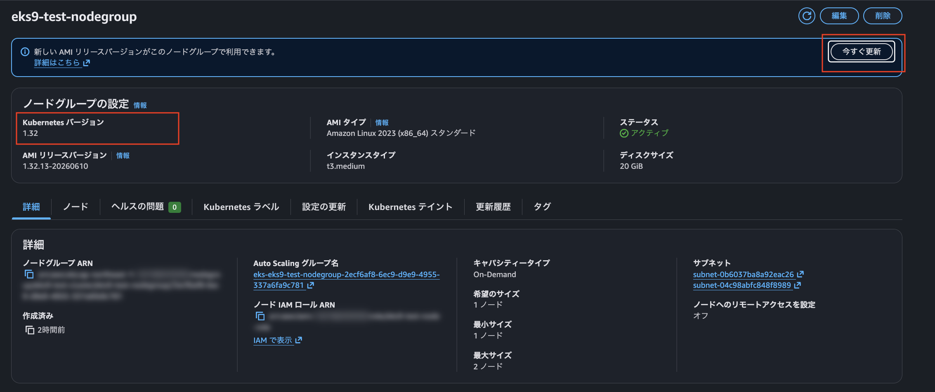The height and width of the screenshot is (392, 935).
Task: Open subnet-04c98abfc848f8989 link
Action: click(742, 285)
